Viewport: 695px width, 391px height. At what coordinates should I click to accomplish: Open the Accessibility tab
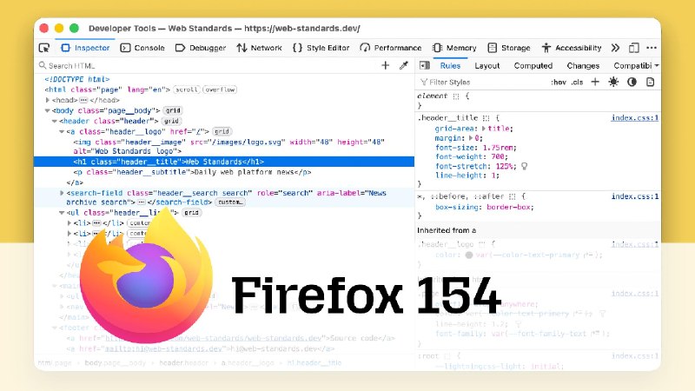coord(572,48)
